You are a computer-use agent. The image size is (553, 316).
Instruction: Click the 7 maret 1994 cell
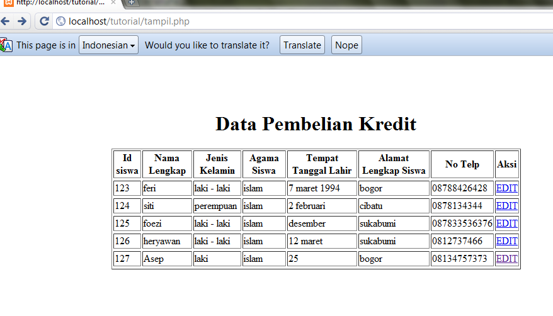[322, 188]
